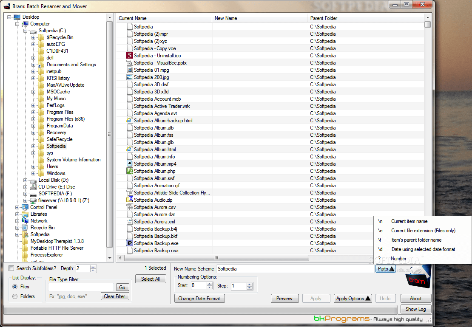Collapse the Softpedia (C:) drive node

coord(25,31)
